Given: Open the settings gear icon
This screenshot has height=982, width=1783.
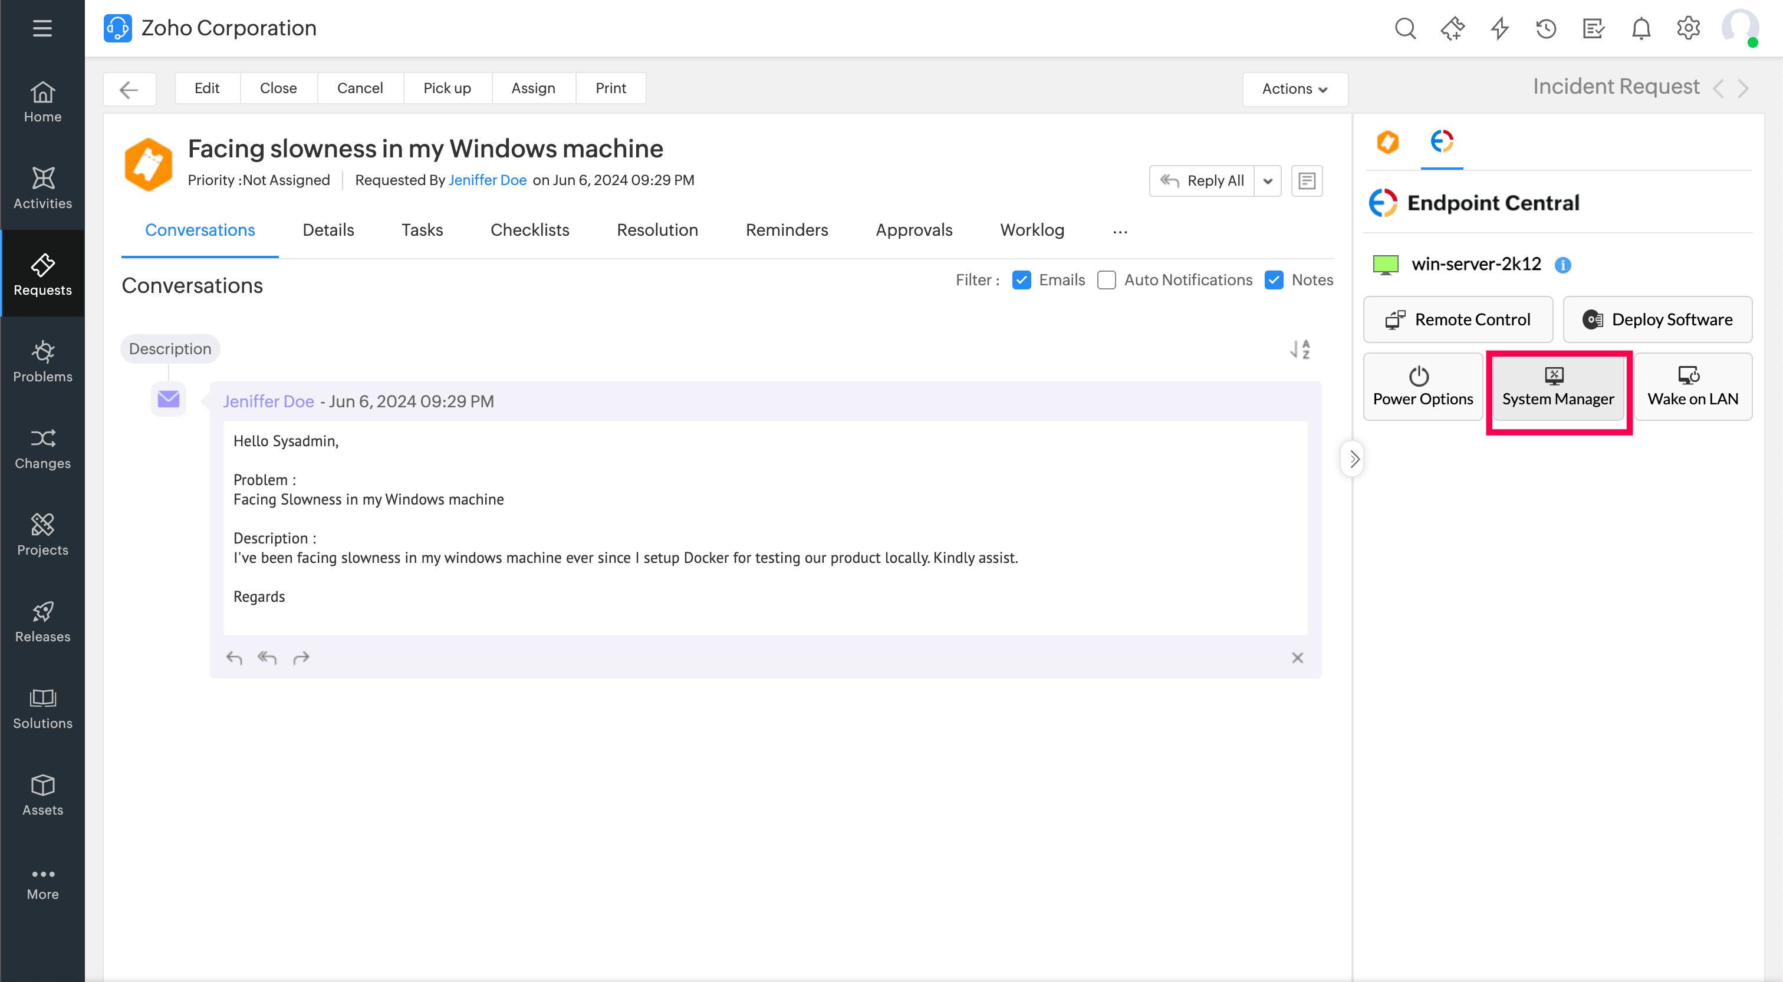Looking at the screenshot, I should 1687,28.
